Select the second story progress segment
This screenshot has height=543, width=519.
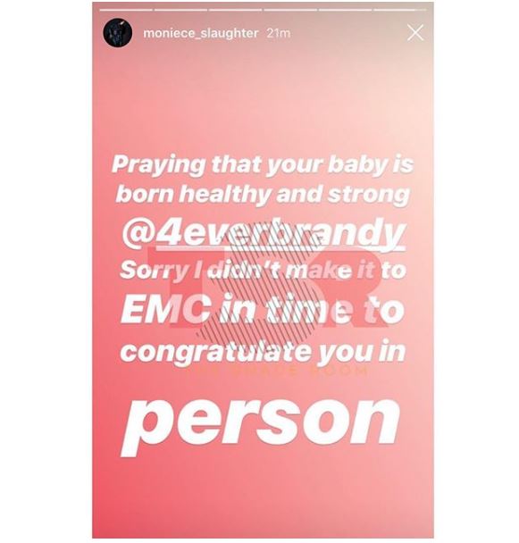tap(180, 10)
